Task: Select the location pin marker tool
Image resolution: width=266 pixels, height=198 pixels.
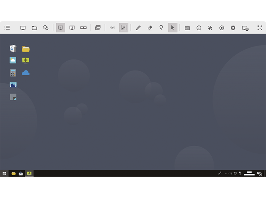Action: click(161, 28)
